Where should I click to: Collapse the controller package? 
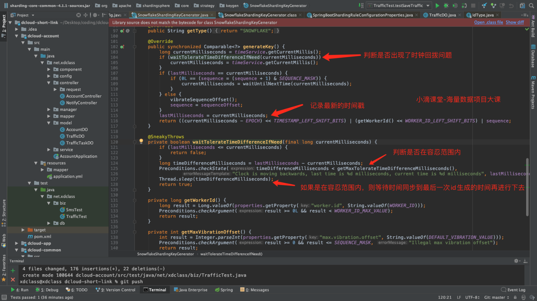point(49,83)
